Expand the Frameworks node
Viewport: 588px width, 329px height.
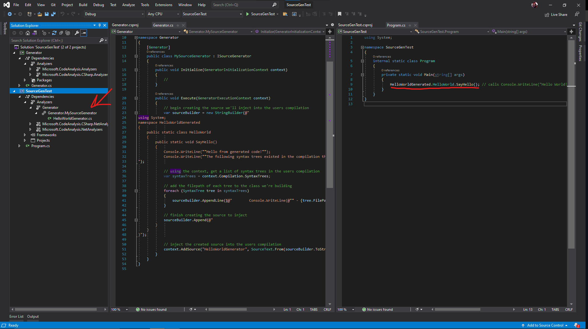pyautogui.click(x=25, y=135)
